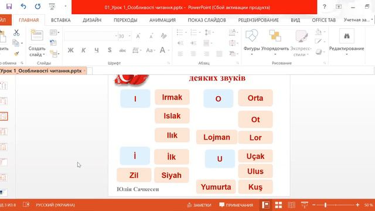Justify the paragraph text
The image size is (375, 211).
(219, 54)
